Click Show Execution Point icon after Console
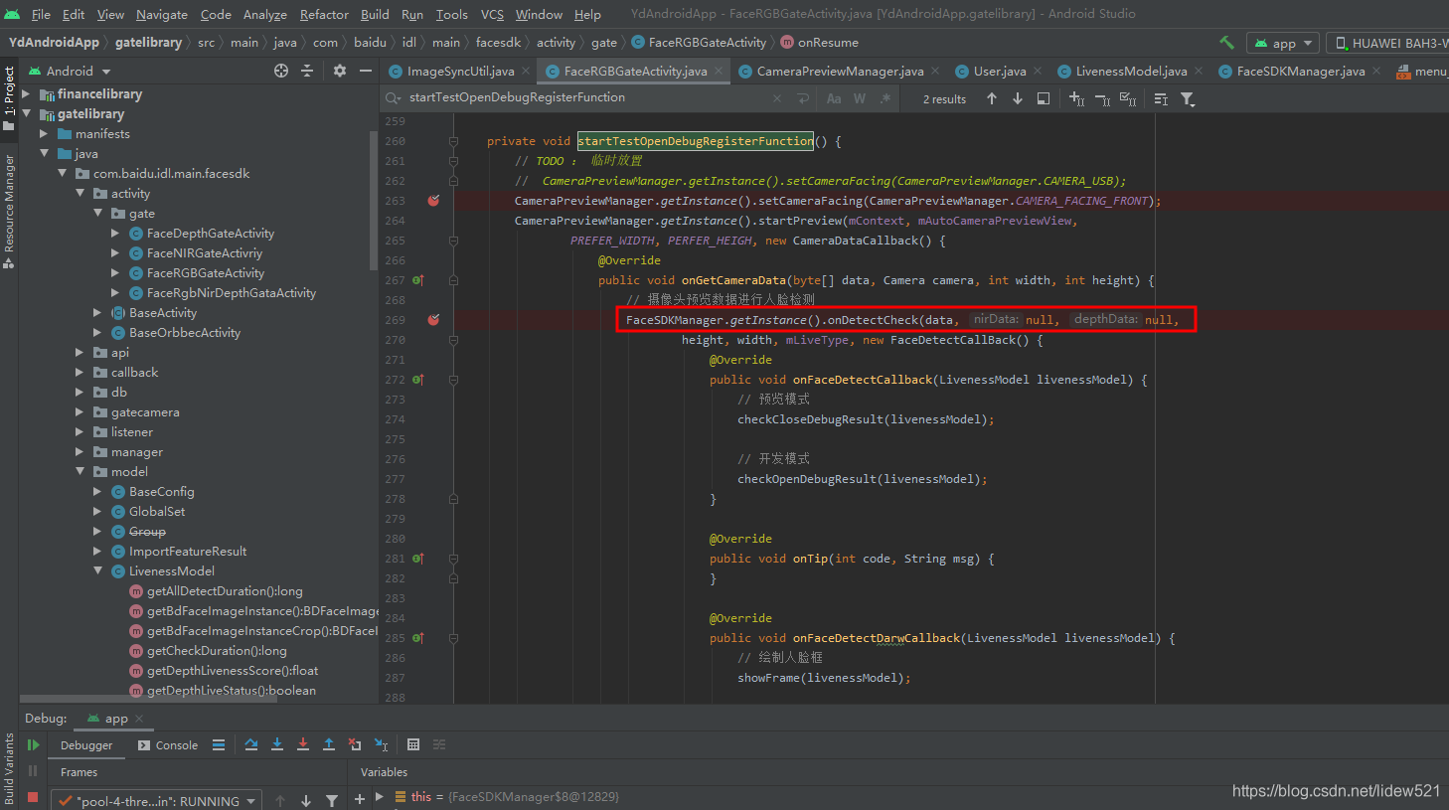Image resolution: width=1449 pixels, height=810 pixels. tap(219, 744)
